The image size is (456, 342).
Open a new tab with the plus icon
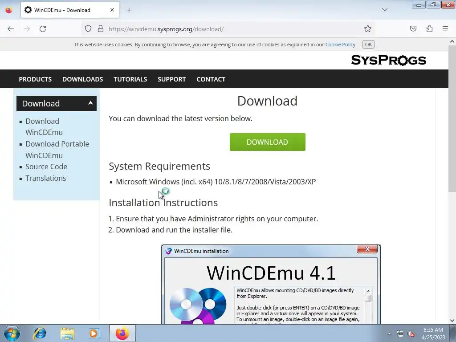[x=129, y=10]
